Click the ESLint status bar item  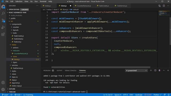pyautogui.click(x=148, y=95)
